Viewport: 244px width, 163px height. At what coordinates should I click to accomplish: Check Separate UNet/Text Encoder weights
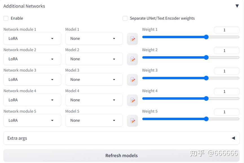point(125,18)
